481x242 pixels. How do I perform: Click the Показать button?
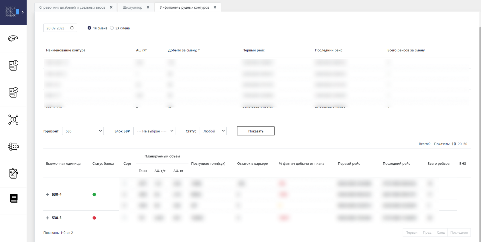[256, 131]
